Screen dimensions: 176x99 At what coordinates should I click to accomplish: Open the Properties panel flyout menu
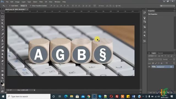tap(174, 11)
